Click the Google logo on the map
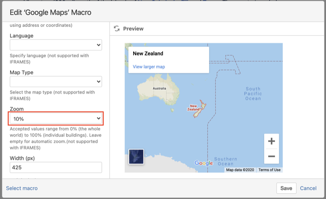The image size is (326, 199). tap(204, 163)
